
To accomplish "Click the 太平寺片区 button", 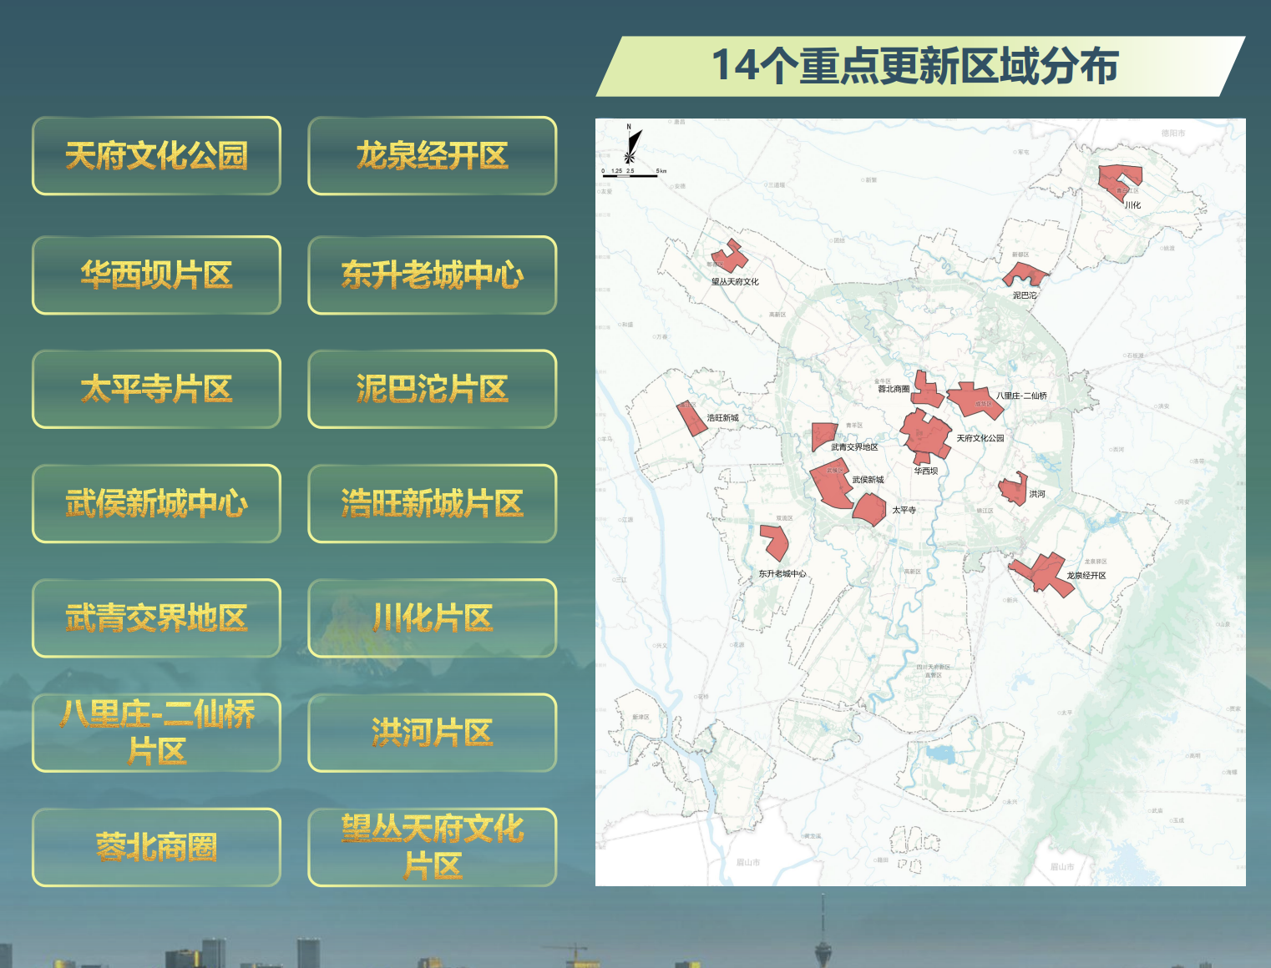I will [x=156, y=390].
